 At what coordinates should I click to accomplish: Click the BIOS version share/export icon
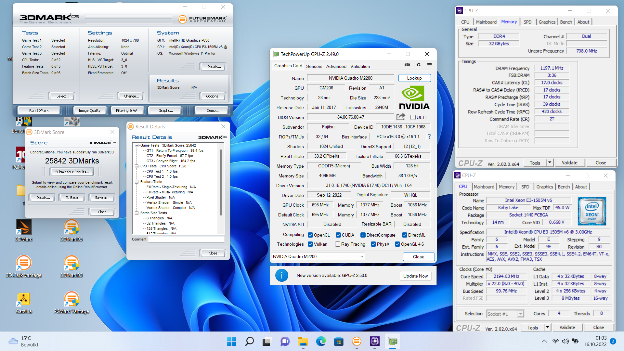(x=401, y=117)
